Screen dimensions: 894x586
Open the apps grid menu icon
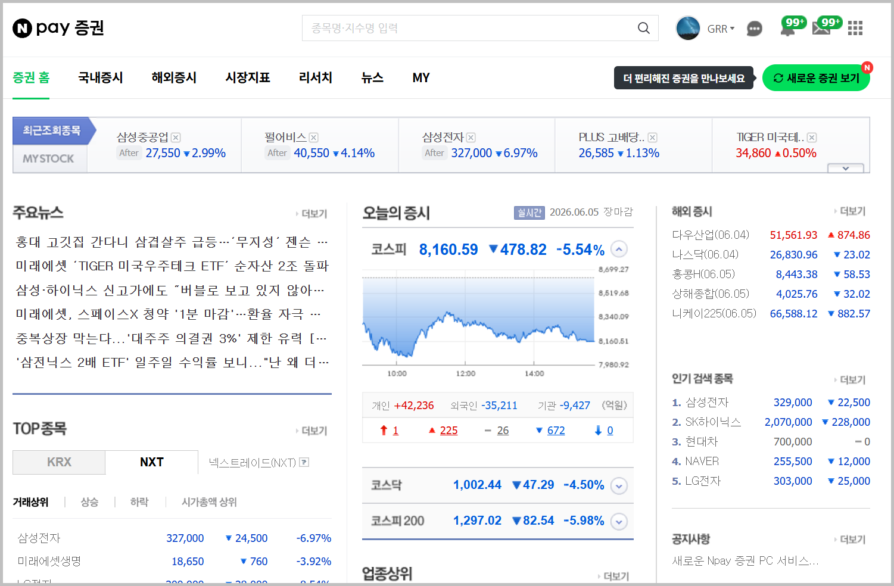(855, 28)
